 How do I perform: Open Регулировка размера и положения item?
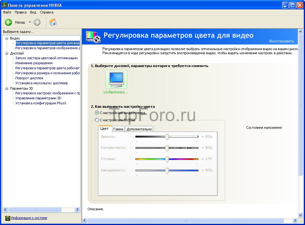[x=48, y=73]
